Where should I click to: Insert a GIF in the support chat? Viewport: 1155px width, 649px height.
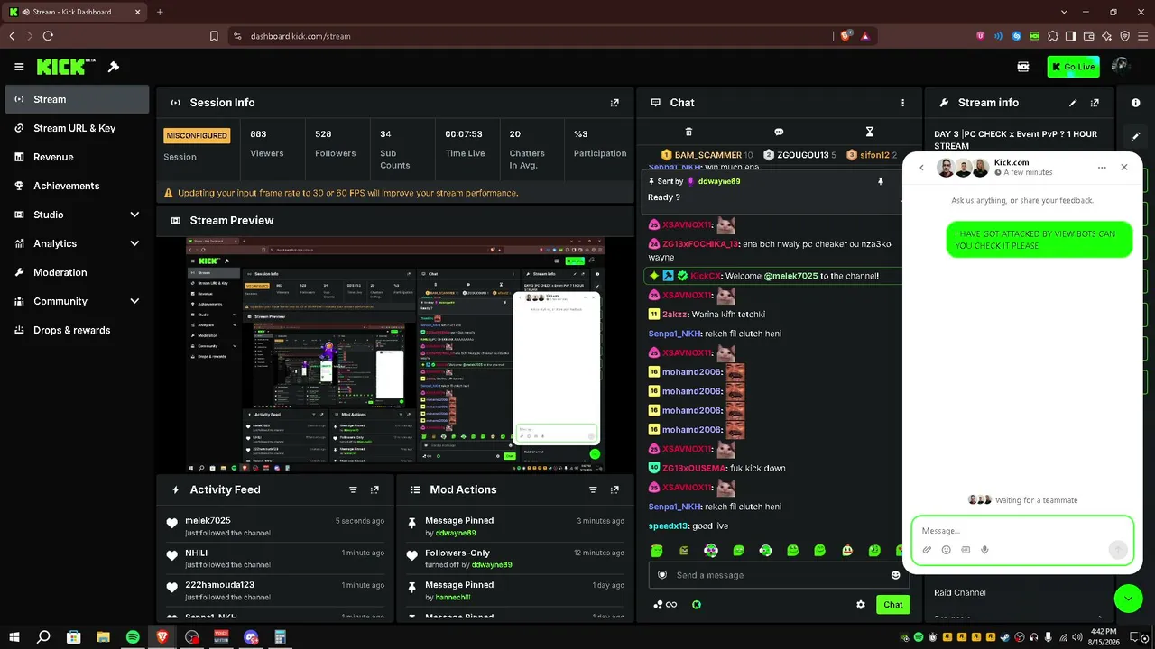coord(966,550)
